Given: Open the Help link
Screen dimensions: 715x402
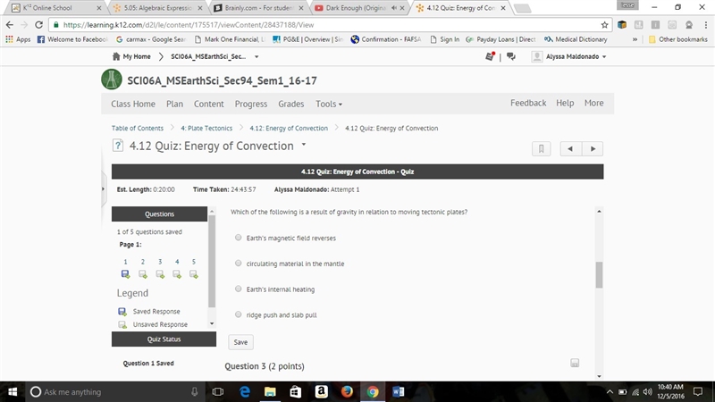Looking at the screenshot, I should [565, 103].
